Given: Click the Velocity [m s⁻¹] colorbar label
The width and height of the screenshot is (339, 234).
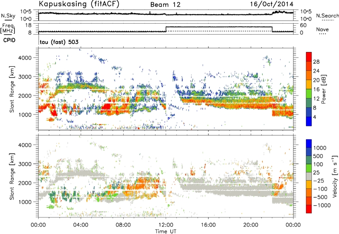Looking at the screenshot, I should pos(335,176).
